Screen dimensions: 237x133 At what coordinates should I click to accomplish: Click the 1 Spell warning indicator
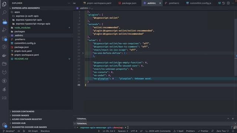[x=178, y=131]
